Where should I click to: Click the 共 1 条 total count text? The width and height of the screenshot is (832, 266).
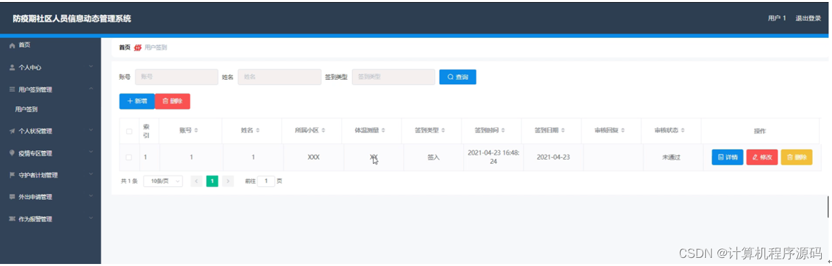point(129,181)
